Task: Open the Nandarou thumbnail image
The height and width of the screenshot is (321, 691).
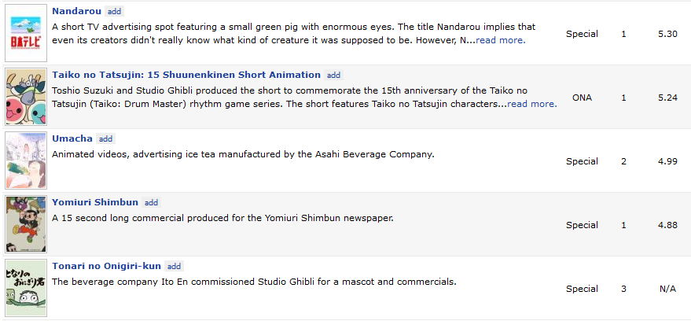Action: tap(26, 32)
